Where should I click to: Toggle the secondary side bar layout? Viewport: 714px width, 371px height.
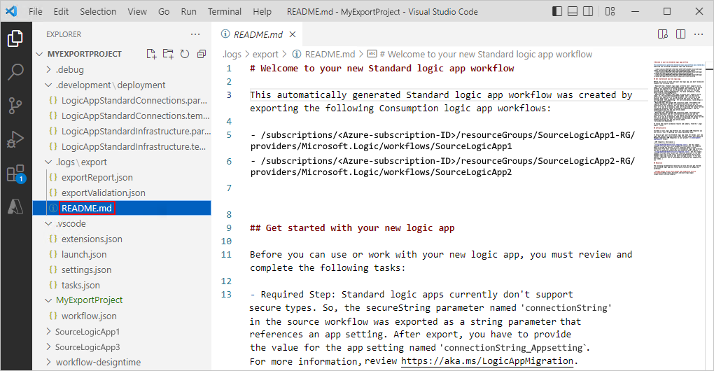[x=588, y=11]
